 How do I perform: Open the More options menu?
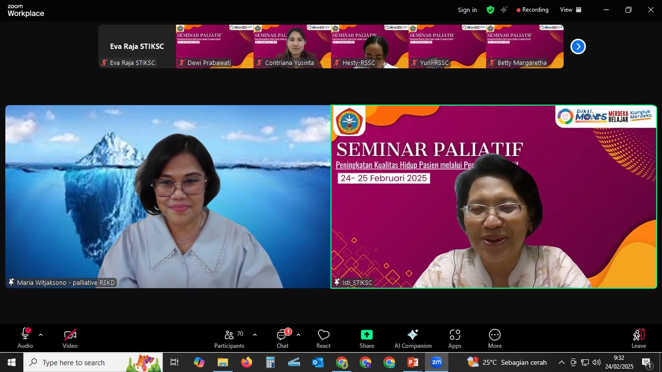pyautogui.click(x=494, y=339)
